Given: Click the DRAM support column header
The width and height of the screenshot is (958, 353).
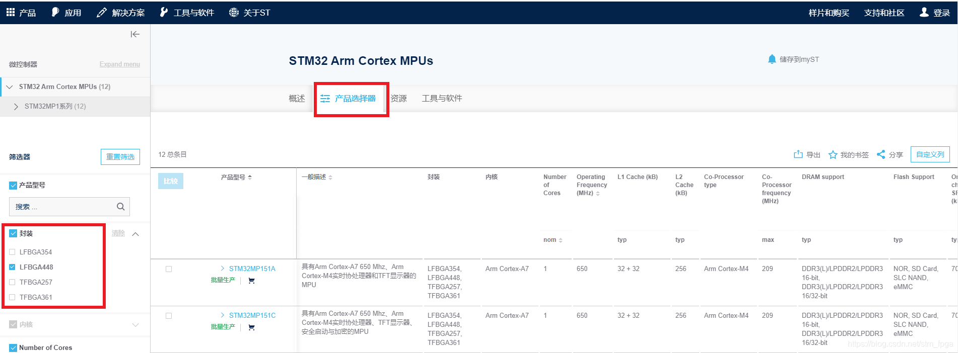Looking at the screenshot, I should tap(823, 177).
